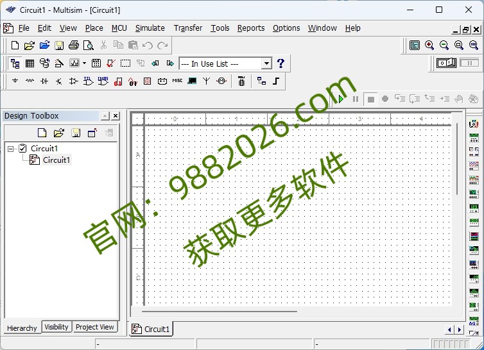
Task: Place a MISC component
Action: click(177, 81)
